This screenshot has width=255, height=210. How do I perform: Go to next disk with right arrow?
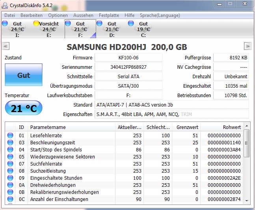coord(248,46)
